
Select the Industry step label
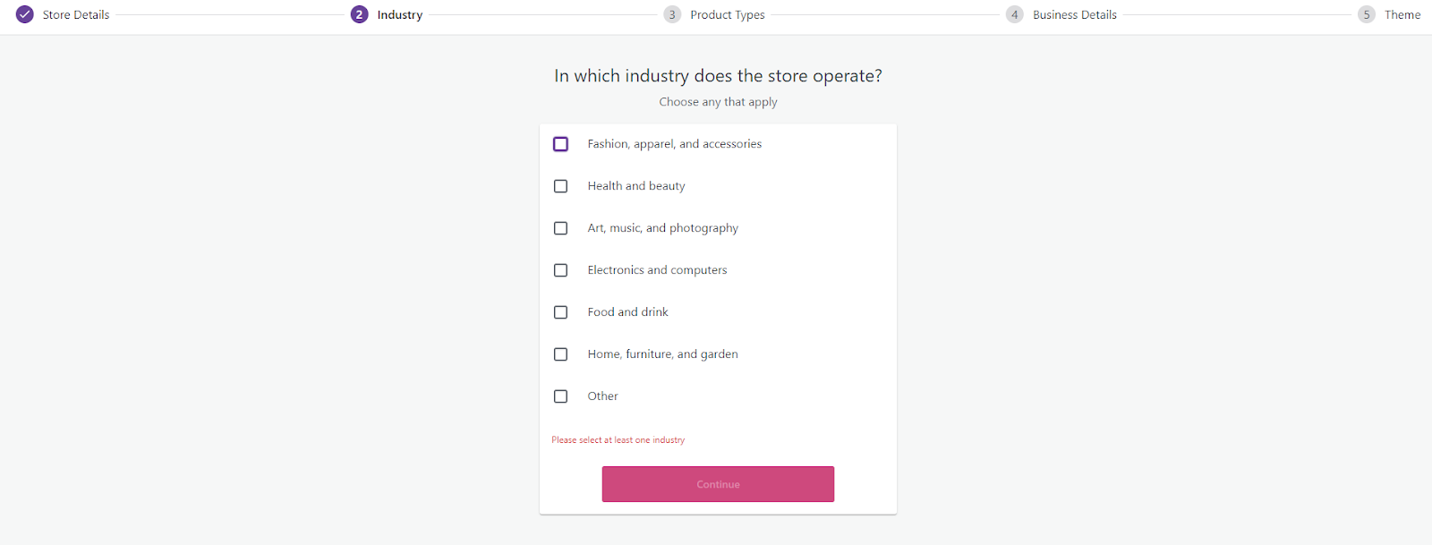click(x=399, y=14)
